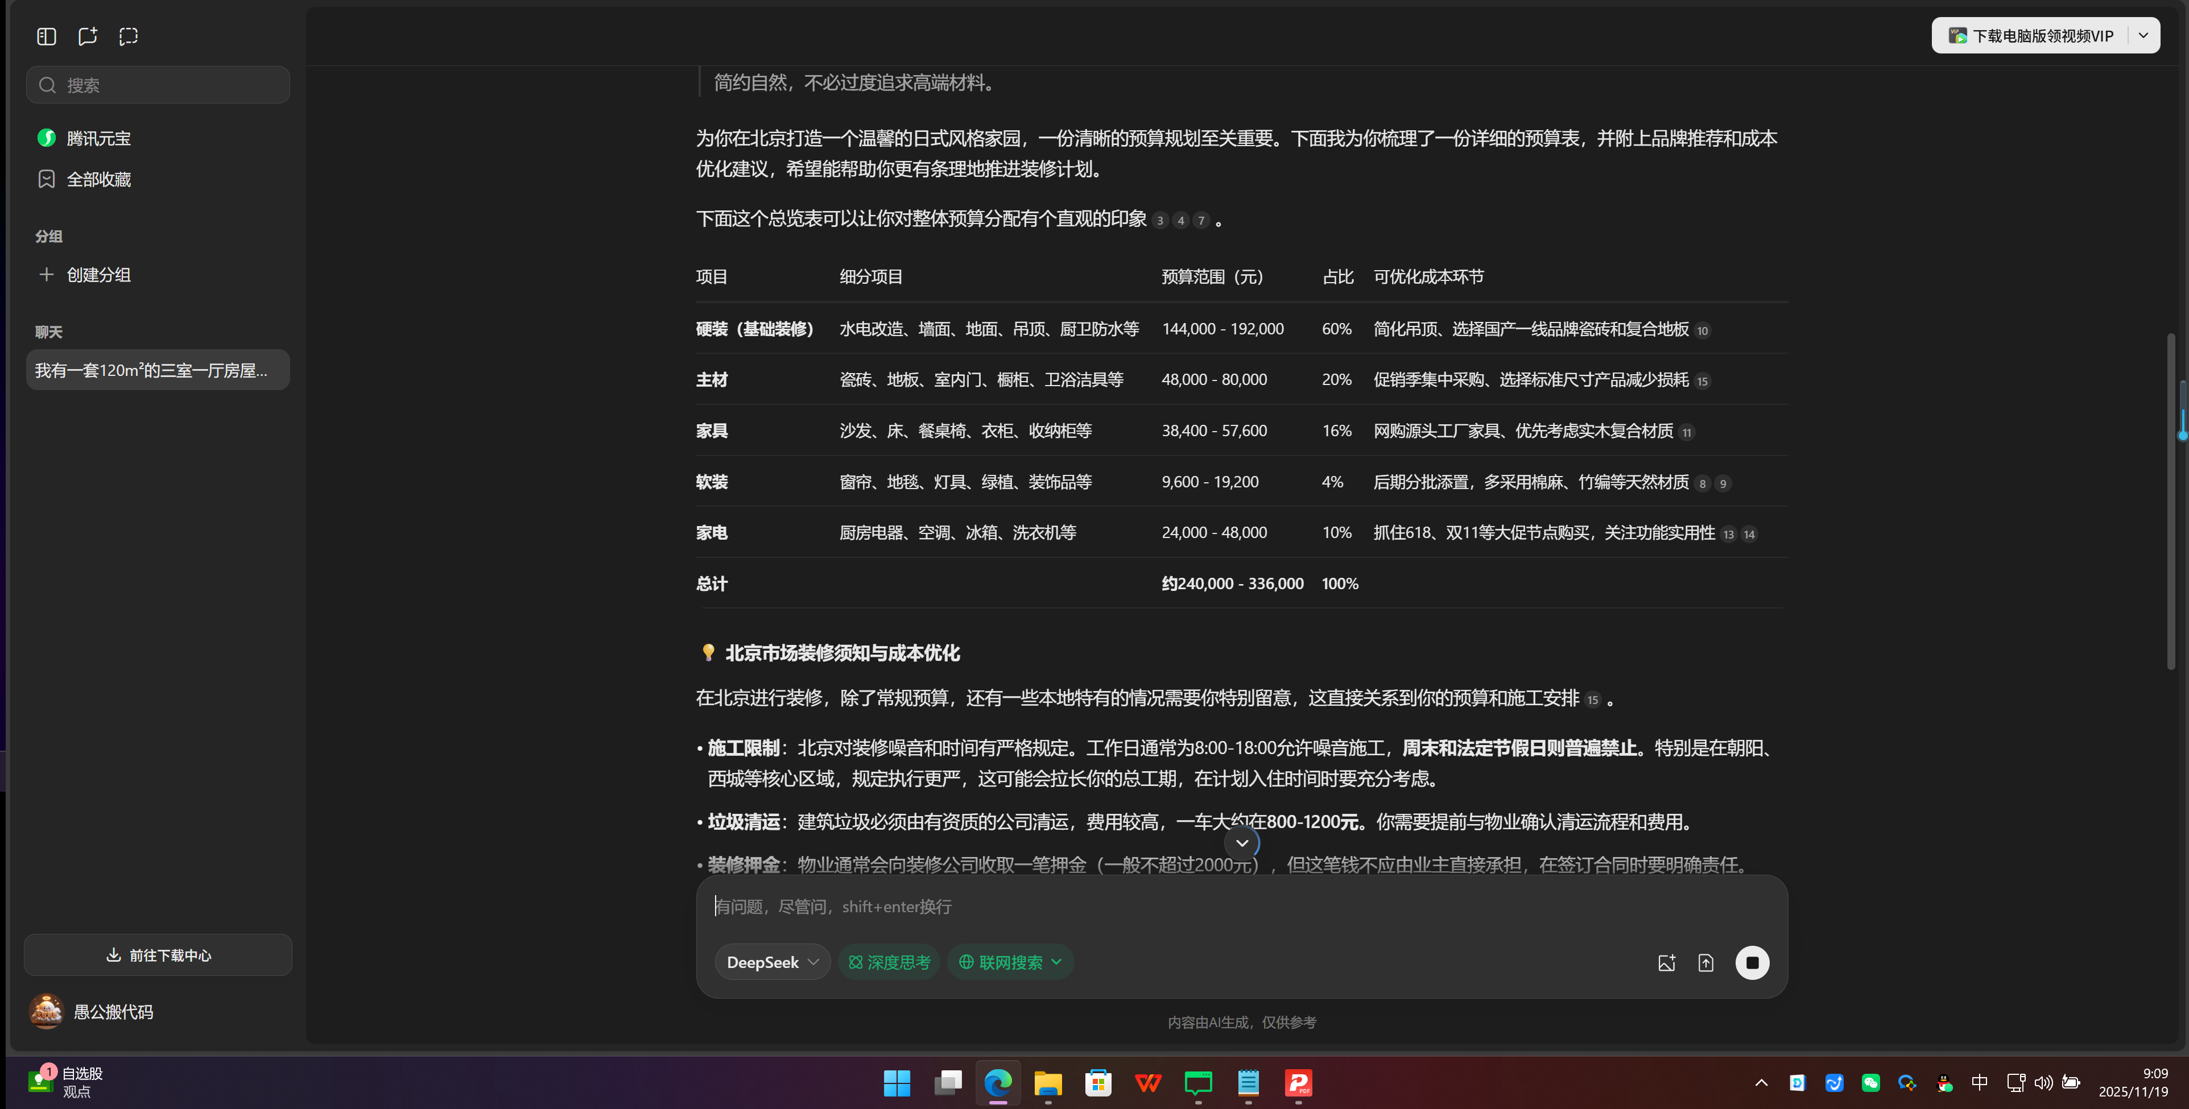The image size is (2189, 1109).
Task: Click 创建分组 to create a group
Action: tap(98, 275)
